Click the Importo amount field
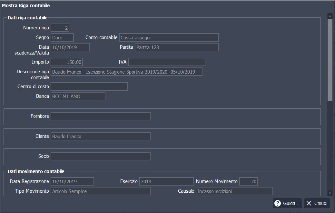The height and width of the screenshot is (213, 335). point(67,62)
